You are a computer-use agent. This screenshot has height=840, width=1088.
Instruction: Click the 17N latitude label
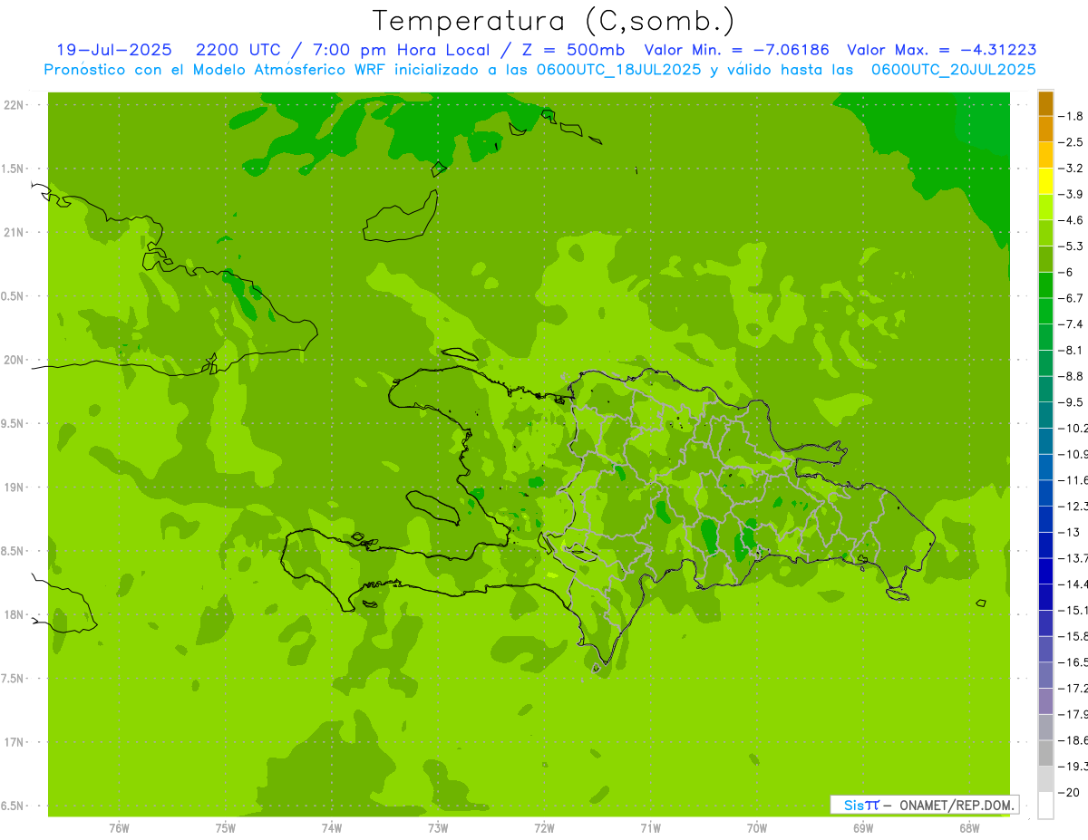15,742
